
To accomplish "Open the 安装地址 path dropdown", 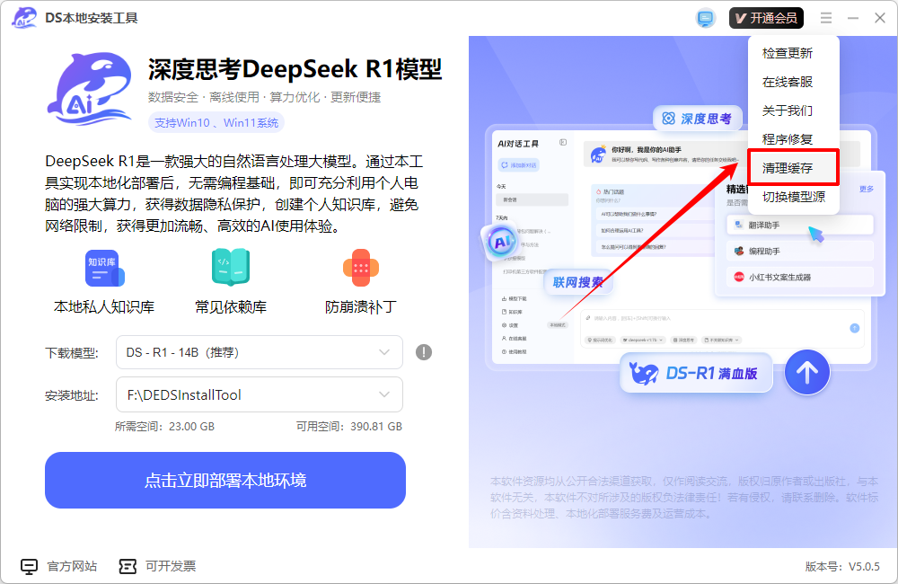I will (x=260, y=394).
